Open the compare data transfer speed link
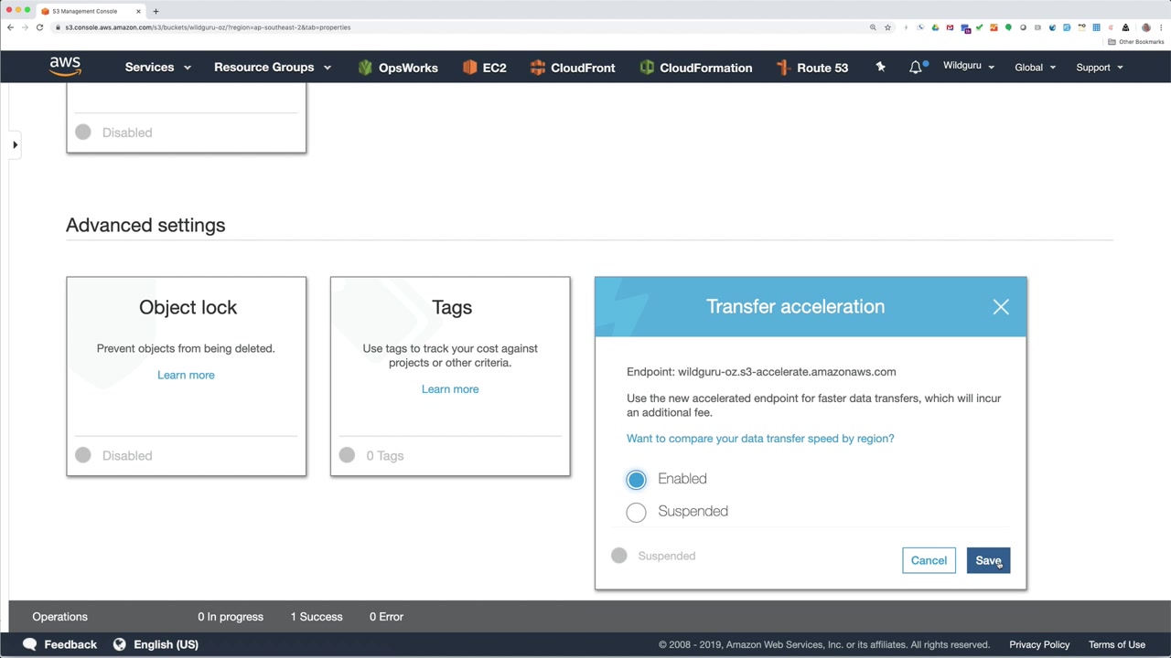The width and height of the screenshot is (1171, 658). point(760,439)
